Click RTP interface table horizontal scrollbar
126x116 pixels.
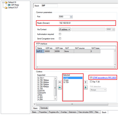(76, 67)
